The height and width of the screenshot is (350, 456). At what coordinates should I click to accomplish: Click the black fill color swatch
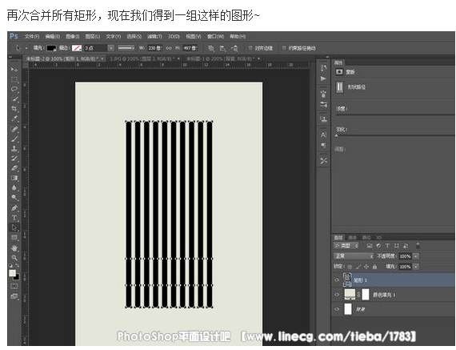51,48
